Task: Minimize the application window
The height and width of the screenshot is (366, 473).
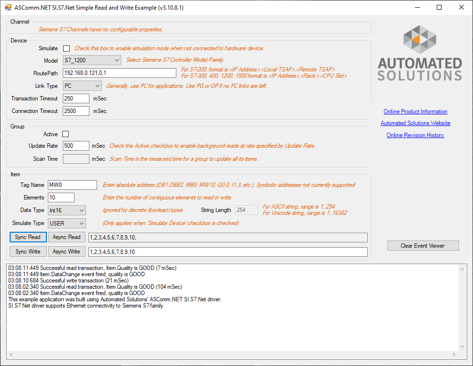Action: pyautogui.click(x=417, y=8)
